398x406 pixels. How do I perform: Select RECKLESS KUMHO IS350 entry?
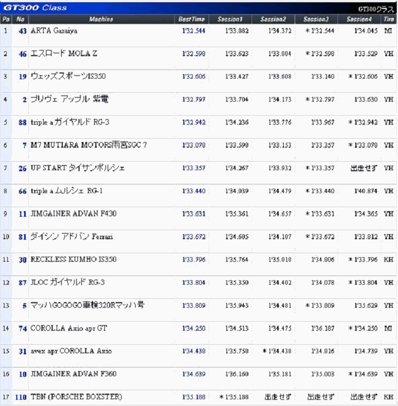pos(73,259)
